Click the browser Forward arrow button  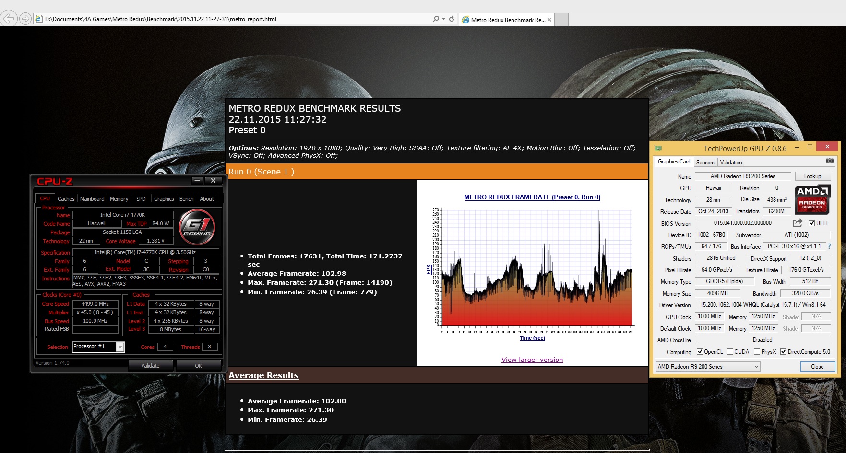click(25, 19)
